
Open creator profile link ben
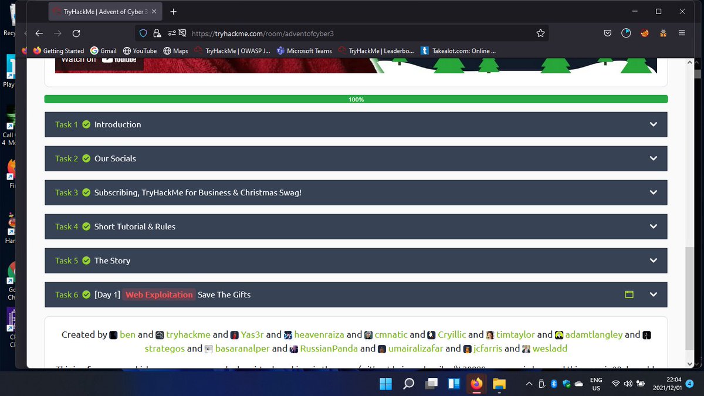tap(128, 334)
